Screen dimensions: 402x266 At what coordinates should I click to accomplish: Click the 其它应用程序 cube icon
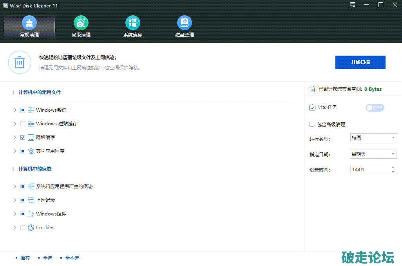tap(31, 151)
